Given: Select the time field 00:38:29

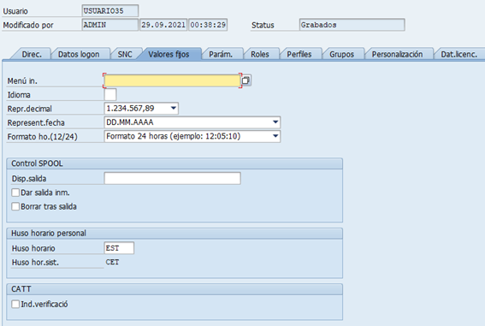Looking at the screenshot, I should click(208, 25).
